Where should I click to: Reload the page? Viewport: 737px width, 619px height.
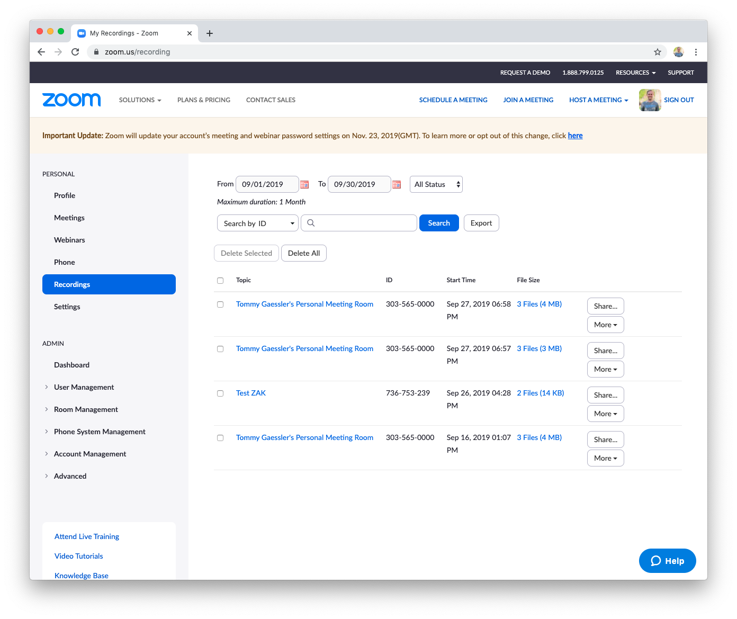[x=75, y=52]
